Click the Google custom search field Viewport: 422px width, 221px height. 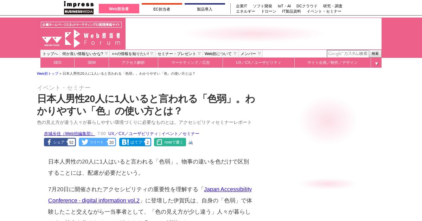pyautogui.click(x=348, y=54)
